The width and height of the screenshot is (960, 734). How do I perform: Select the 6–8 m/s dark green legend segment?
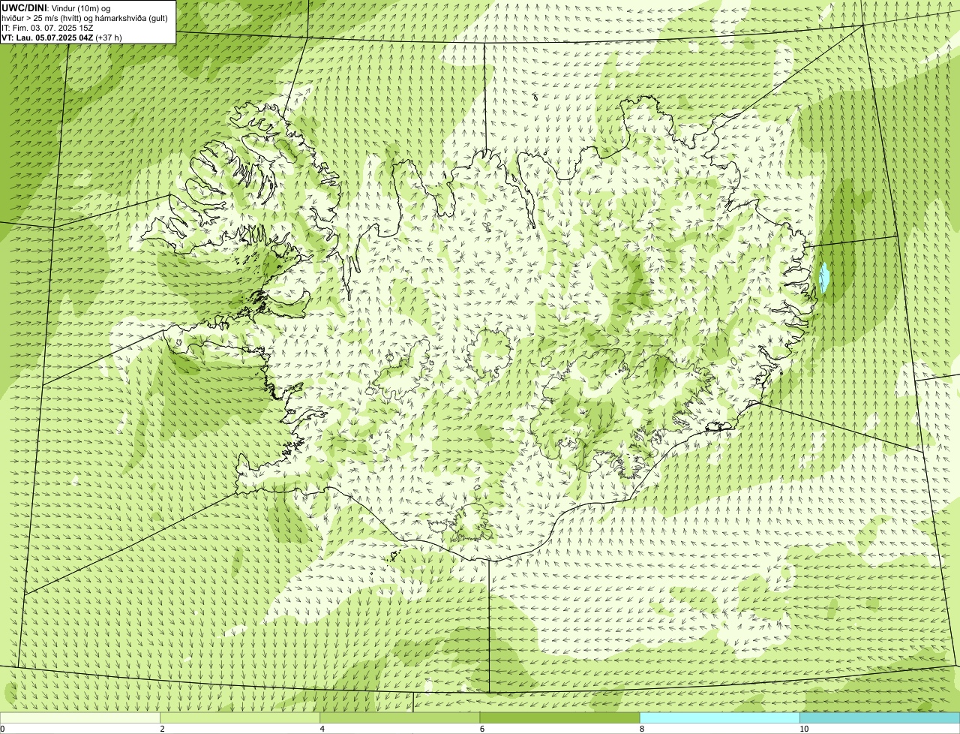click(x=559, y=717)
